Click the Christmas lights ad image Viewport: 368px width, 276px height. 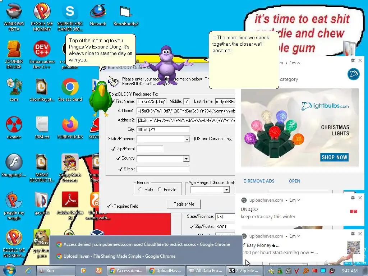[299, 128]
